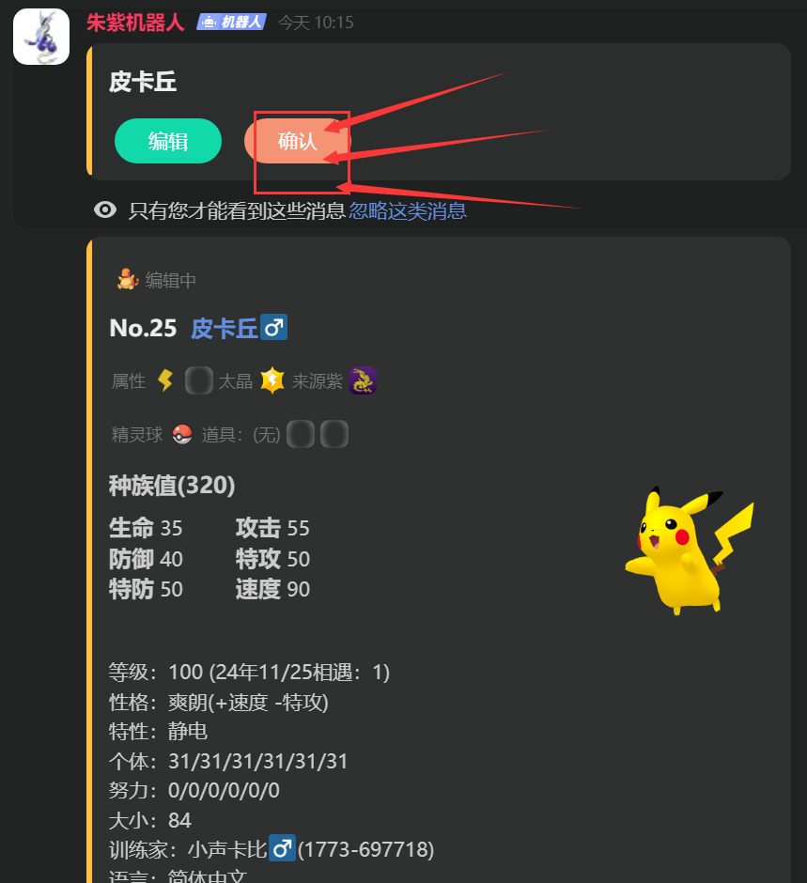The width and height of the screenshot is (807, 883).
Task: Click the eye icon beside private notice
Action: tap(105, 210)
